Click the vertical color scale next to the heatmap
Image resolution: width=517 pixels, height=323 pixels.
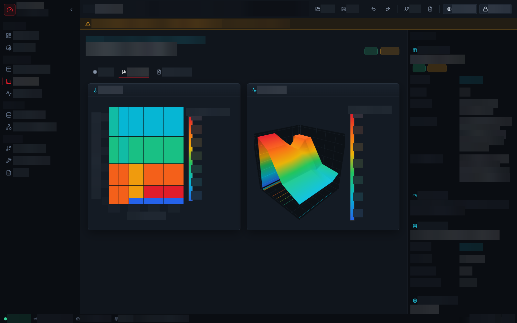191,159
